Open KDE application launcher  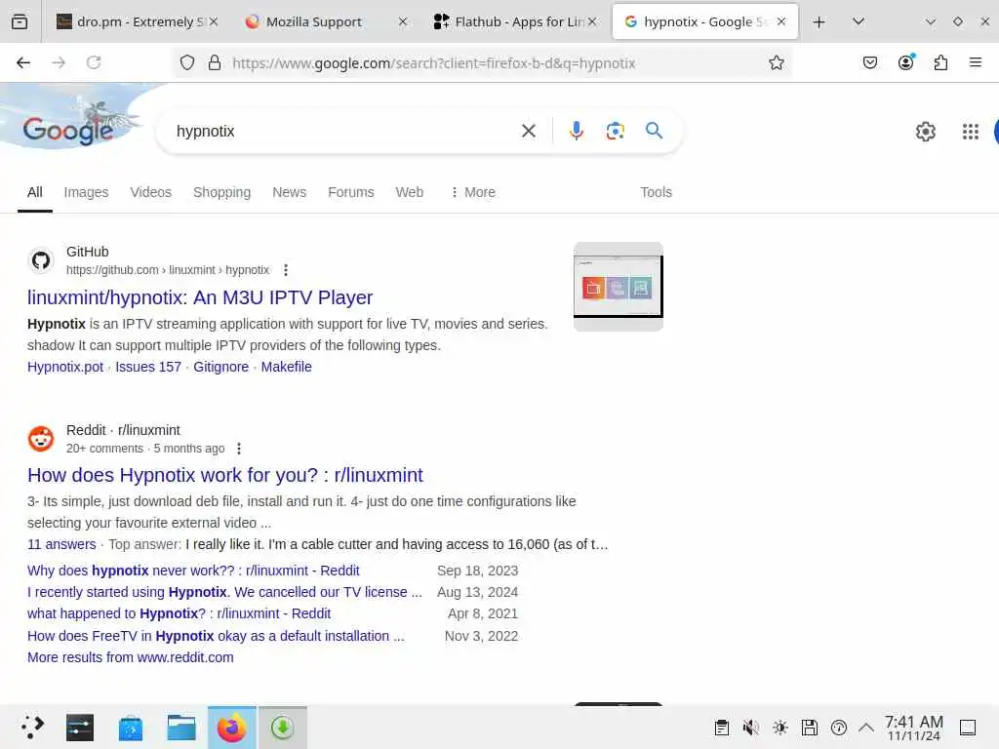(x=31, y=728)
